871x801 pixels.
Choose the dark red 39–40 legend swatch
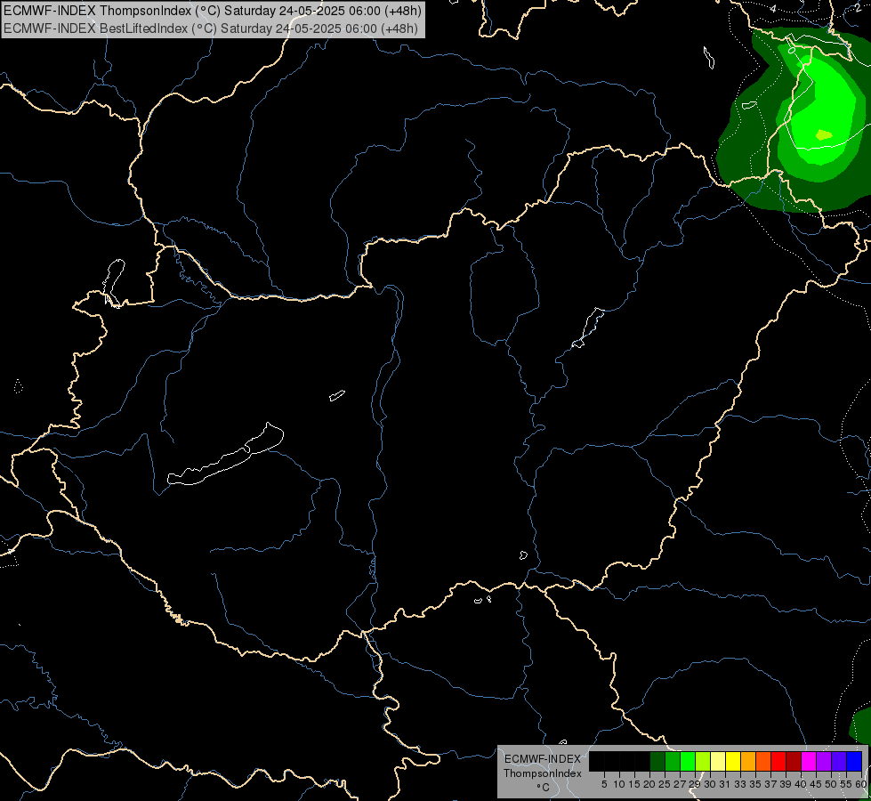pyautogui.click(x=794, y=761)
